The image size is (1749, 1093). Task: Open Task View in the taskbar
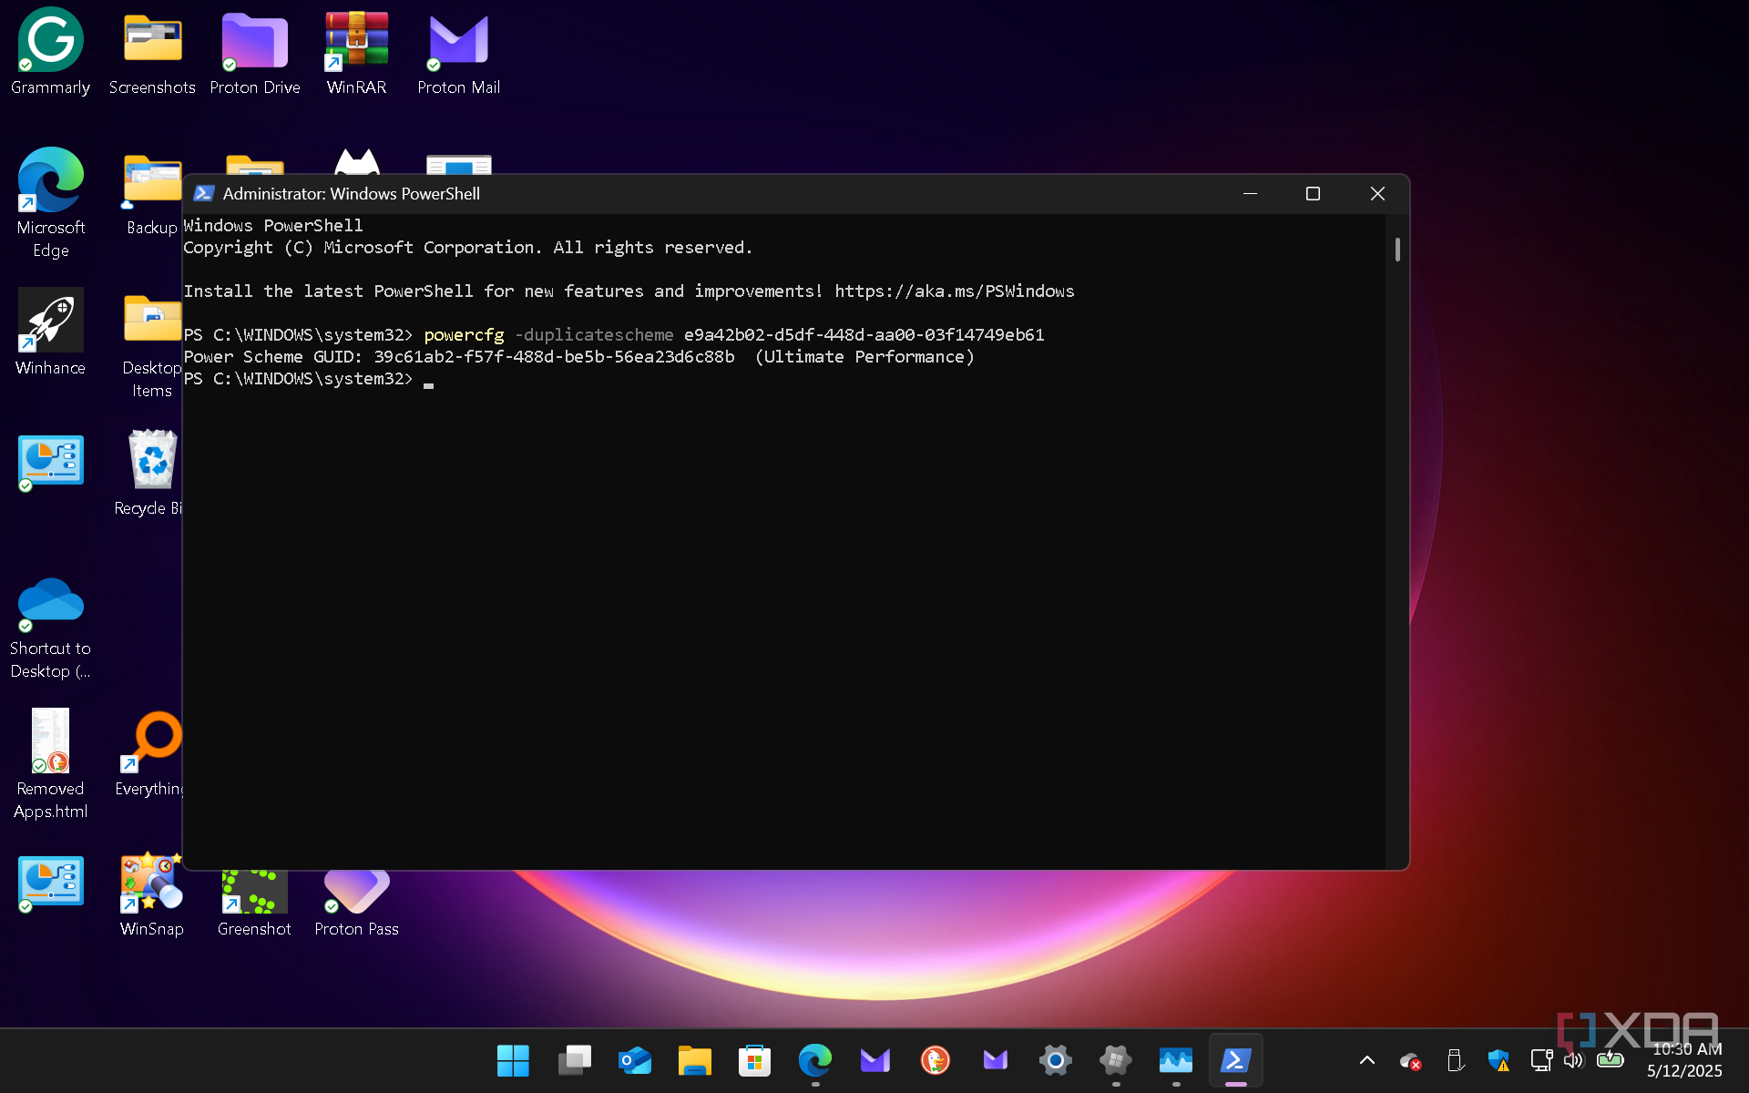click(x=574, y=1060)
